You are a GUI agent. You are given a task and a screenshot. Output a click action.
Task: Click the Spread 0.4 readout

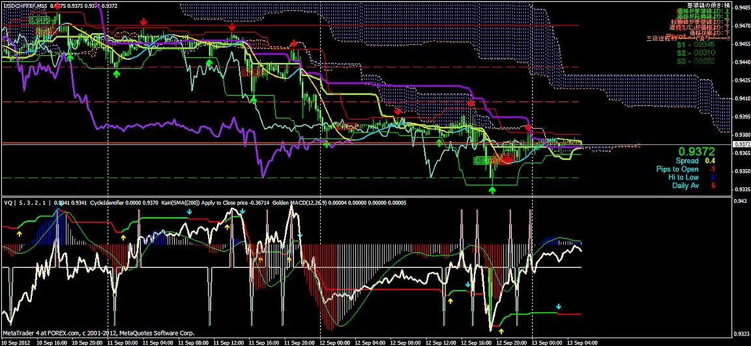pyautogui.click(x=694, y=161)
